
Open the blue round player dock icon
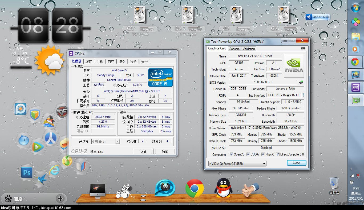[x=165, y=188]
